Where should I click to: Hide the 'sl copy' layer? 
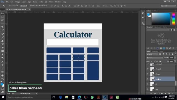click(x=148, y=74)
